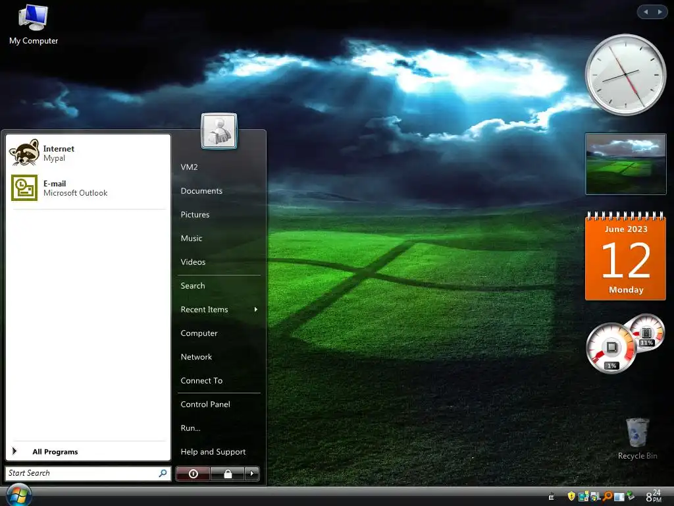Click the CPU meter gauge showing 1%
The width and height of the screenshot is (674, 506).
pyautogui.click(x=611, y=348)
